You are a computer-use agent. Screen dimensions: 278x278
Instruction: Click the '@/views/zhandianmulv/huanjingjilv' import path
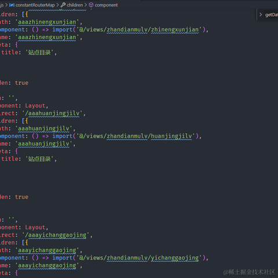point(136,136)
